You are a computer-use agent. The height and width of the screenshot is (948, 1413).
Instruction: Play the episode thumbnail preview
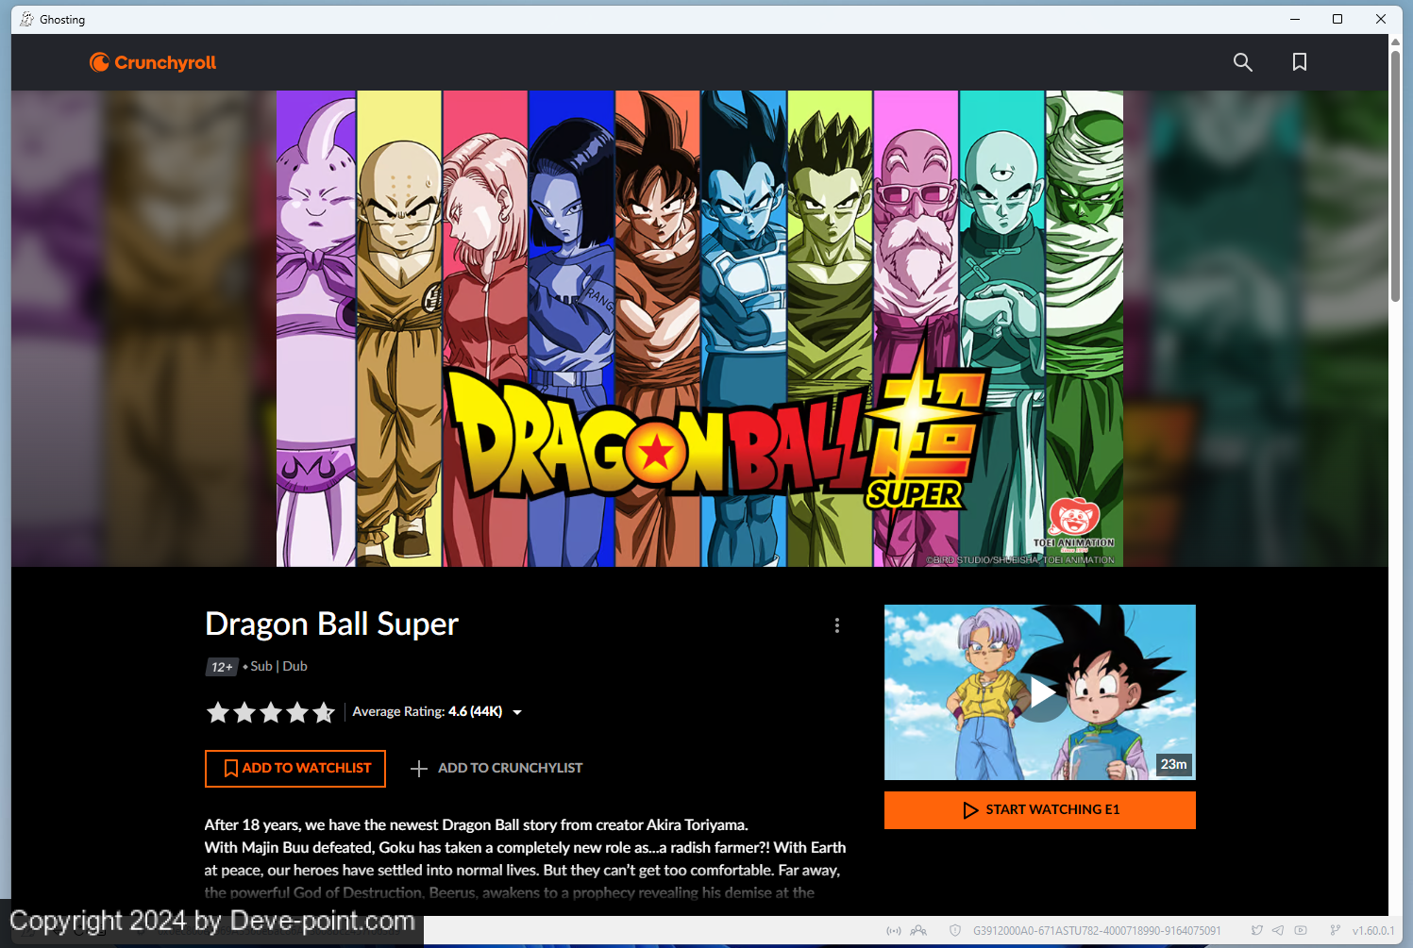1039,692
